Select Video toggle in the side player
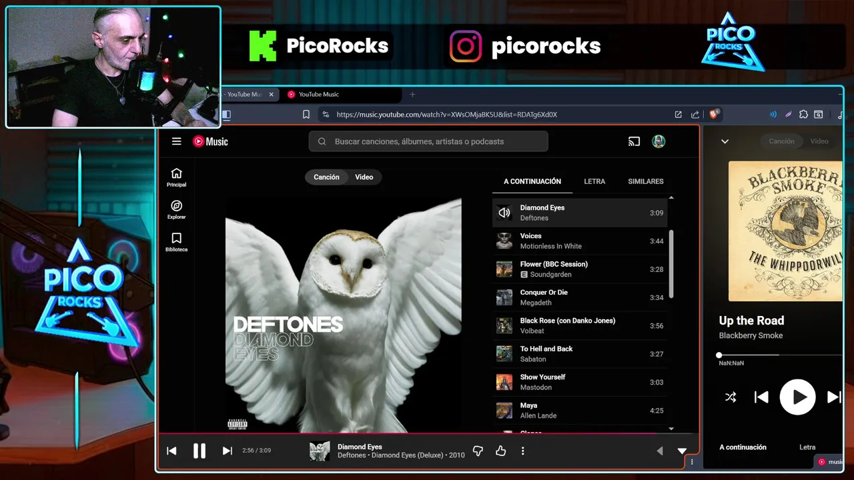 coord(819,141)
